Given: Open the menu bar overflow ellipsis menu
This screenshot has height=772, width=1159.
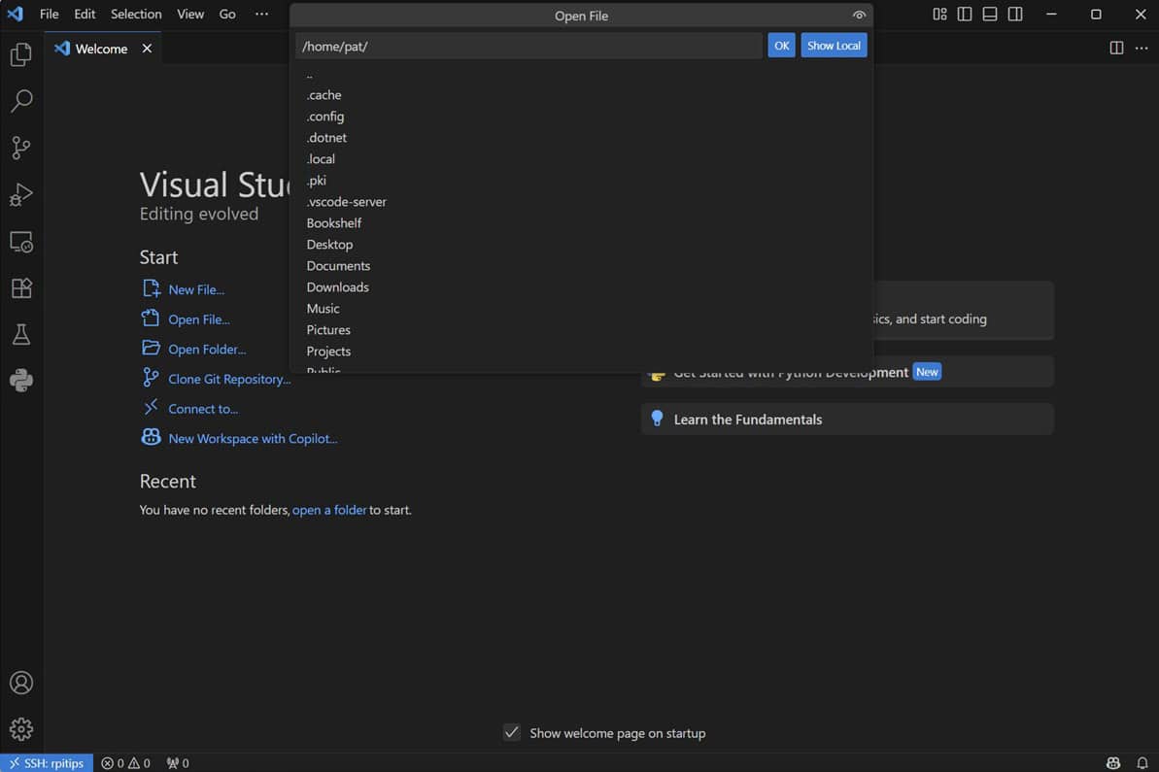Looking at the screenshot, I should 260,14.
